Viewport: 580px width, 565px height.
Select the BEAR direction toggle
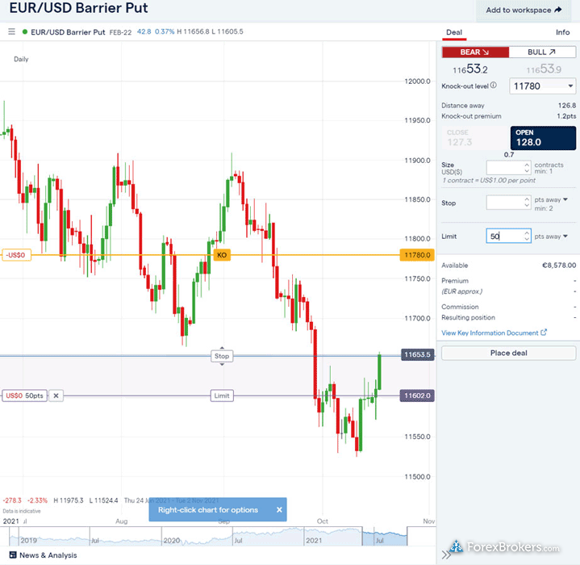(x=474, y=52)
